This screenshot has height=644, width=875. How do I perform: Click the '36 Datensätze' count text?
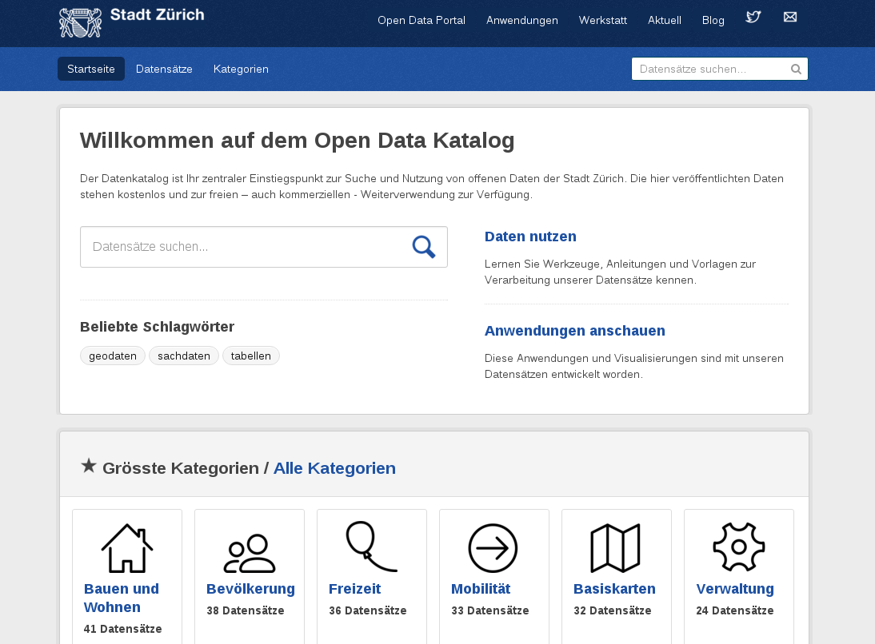click(368, 610)
